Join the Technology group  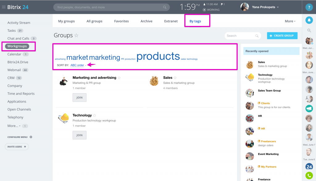(x=79, y=135)
